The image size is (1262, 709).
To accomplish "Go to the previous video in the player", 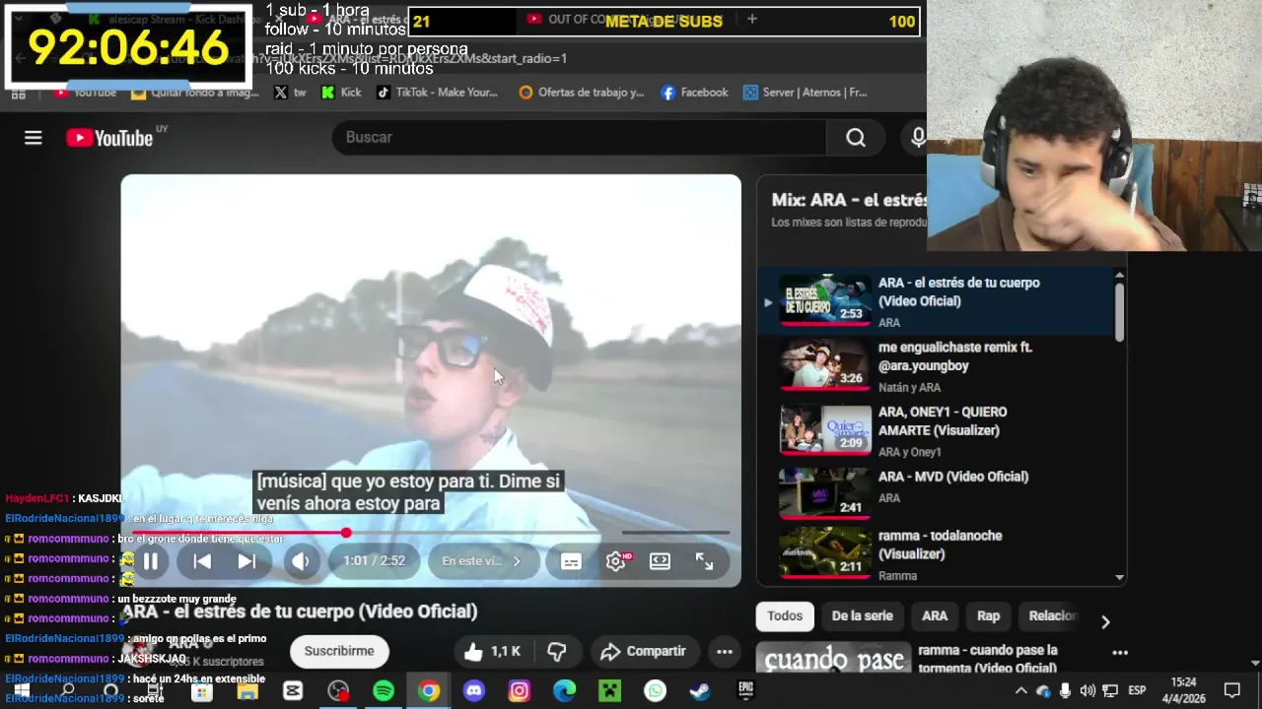I will coord(201,561).
